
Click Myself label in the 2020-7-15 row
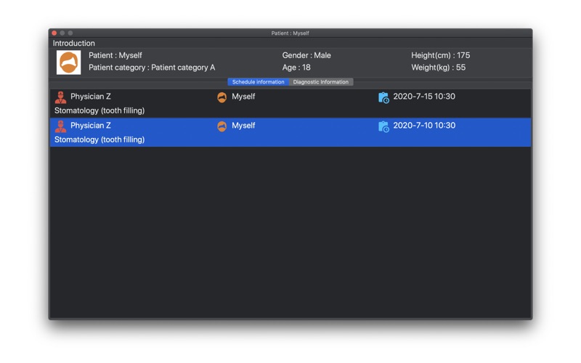243,97
